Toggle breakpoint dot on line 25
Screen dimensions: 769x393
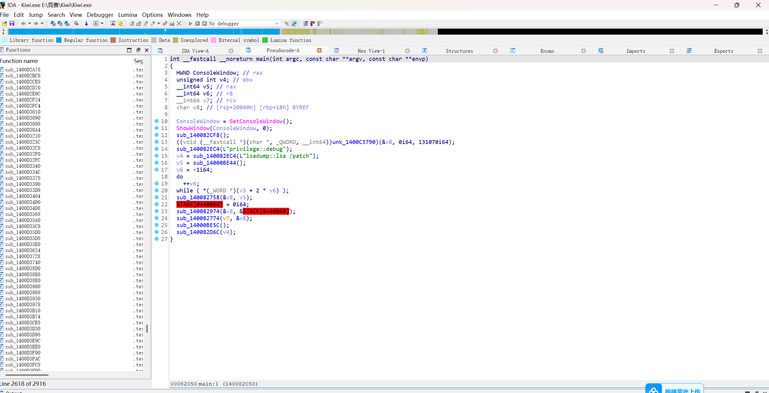tap(157, 225)
